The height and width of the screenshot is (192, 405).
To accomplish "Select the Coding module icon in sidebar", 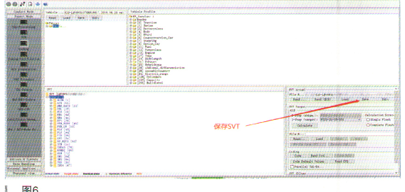I will [24, 44].
